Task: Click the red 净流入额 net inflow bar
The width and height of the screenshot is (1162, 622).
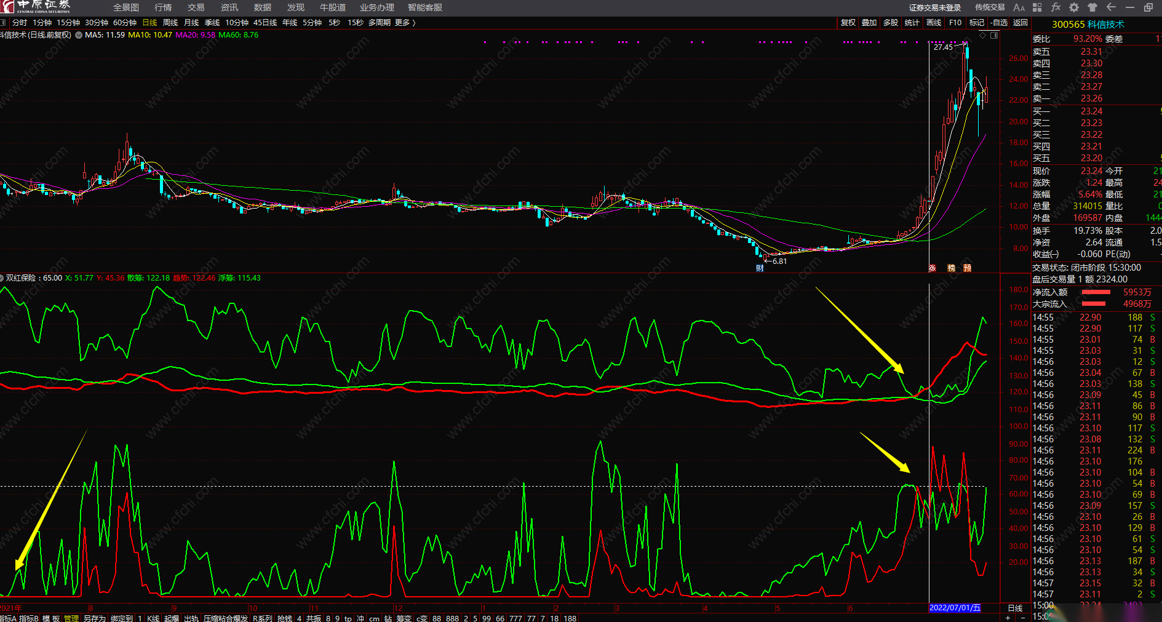Action: (1096, 292)
